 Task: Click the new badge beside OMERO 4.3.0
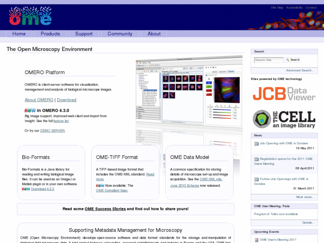pos(30,111)
